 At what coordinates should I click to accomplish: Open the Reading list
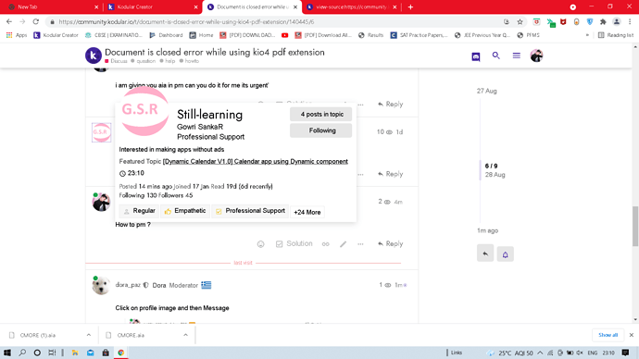point(616,35)
